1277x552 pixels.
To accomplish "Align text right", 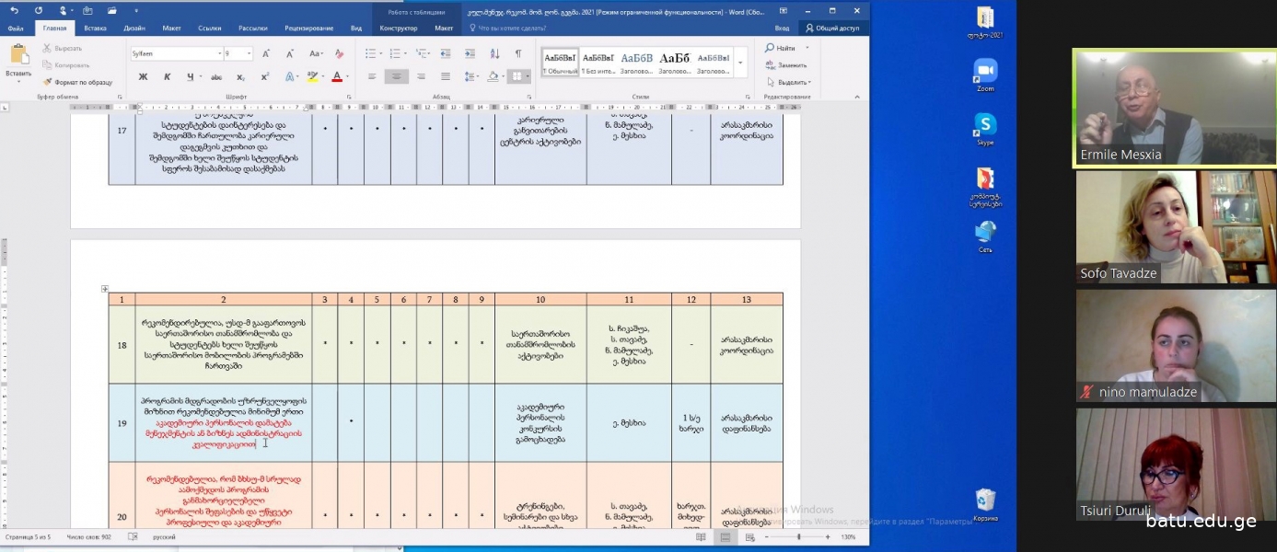I will [x=421, y=76].
